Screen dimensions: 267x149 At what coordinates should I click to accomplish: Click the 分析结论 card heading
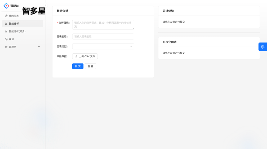pos(168,11)
